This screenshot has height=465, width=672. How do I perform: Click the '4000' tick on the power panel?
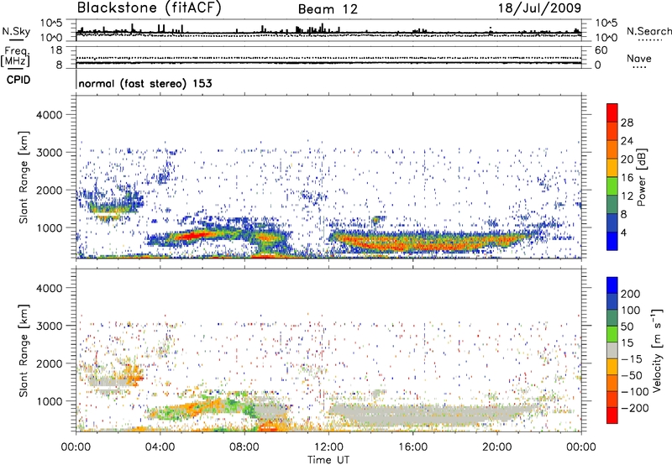click(49, 115)
